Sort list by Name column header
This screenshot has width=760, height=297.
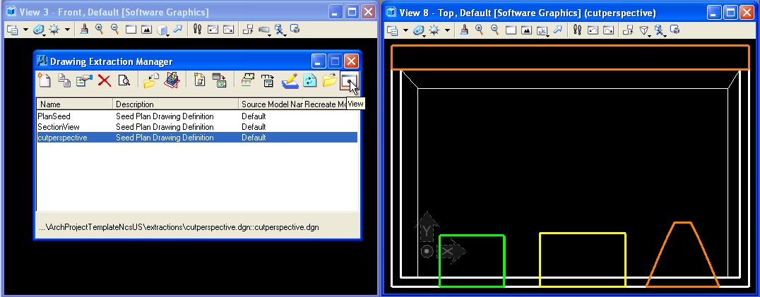click(x=75, y=104)
